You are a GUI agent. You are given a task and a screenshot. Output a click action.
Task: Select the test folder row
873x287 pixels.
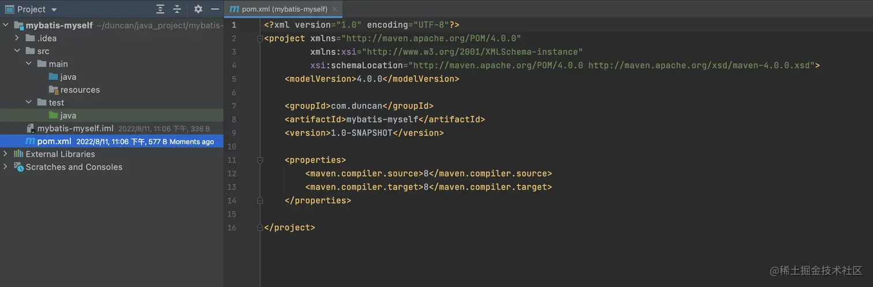(111, 102)
